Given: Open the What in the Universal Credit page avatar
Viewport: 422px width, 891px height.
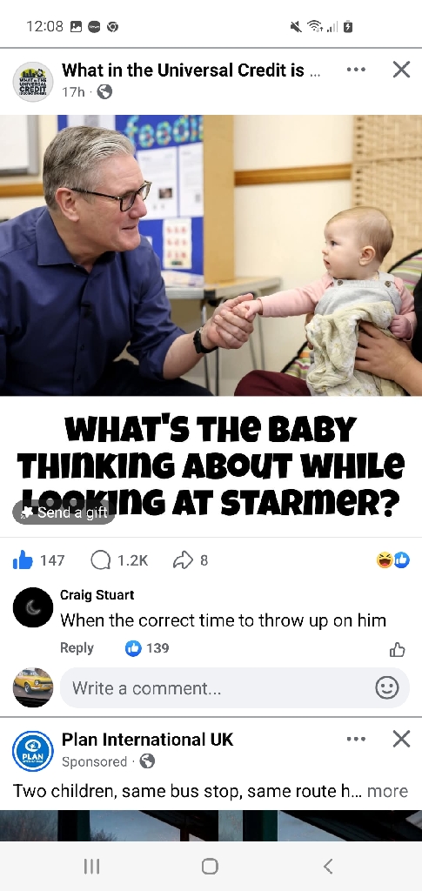Looking at the screenshot, I should 33,82.
